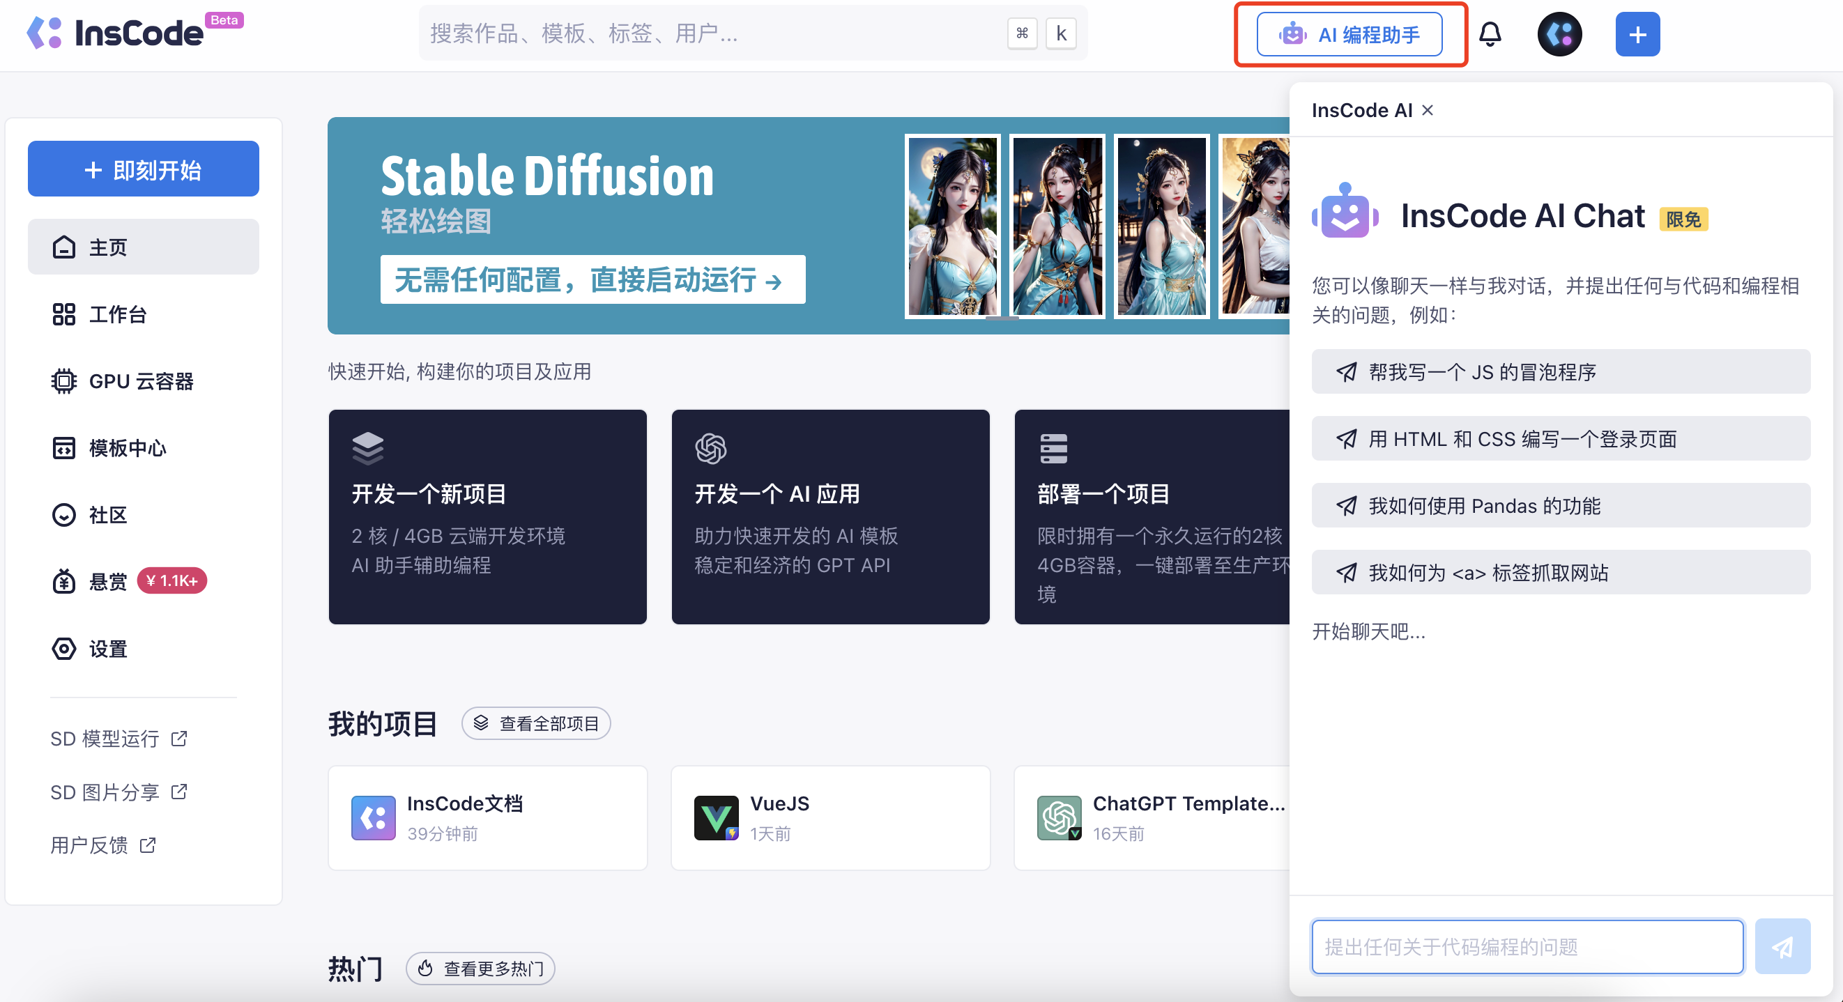Click the gear icon beside 设置
This screenshot has height=1002, width=1843.
(x=63, y=649)
